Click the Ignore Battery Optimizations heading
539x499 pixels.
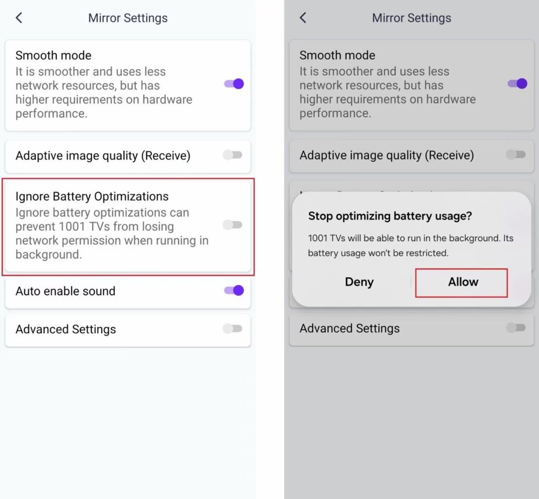point(92,196)
